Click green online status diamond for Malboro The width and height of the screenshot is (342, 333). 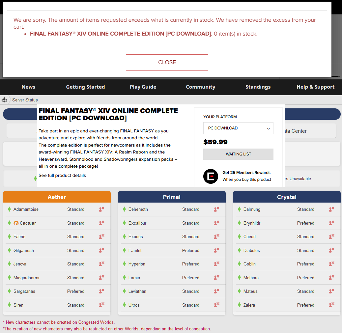239,277
